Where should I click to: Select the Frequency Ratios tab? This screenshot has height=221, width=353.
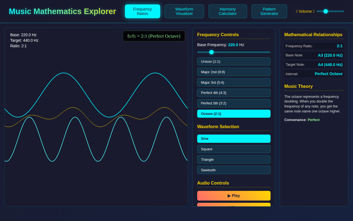tap(143, 11)
